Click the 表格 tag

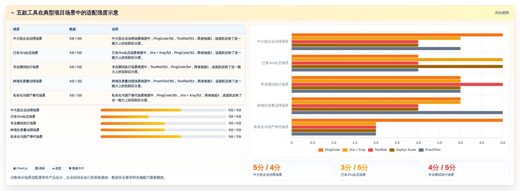click(x=40, y=168)
